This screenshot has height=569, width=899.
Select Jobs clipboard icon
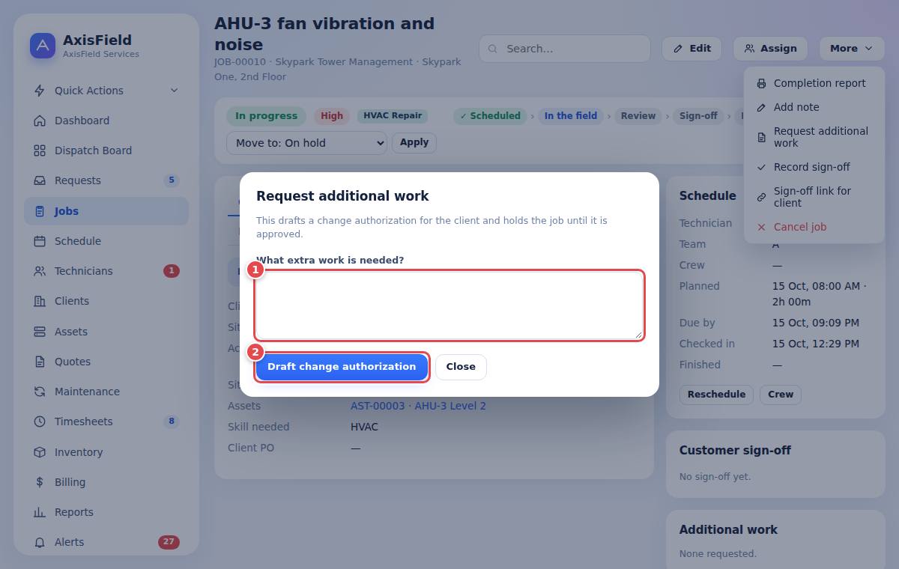[40, 211]
